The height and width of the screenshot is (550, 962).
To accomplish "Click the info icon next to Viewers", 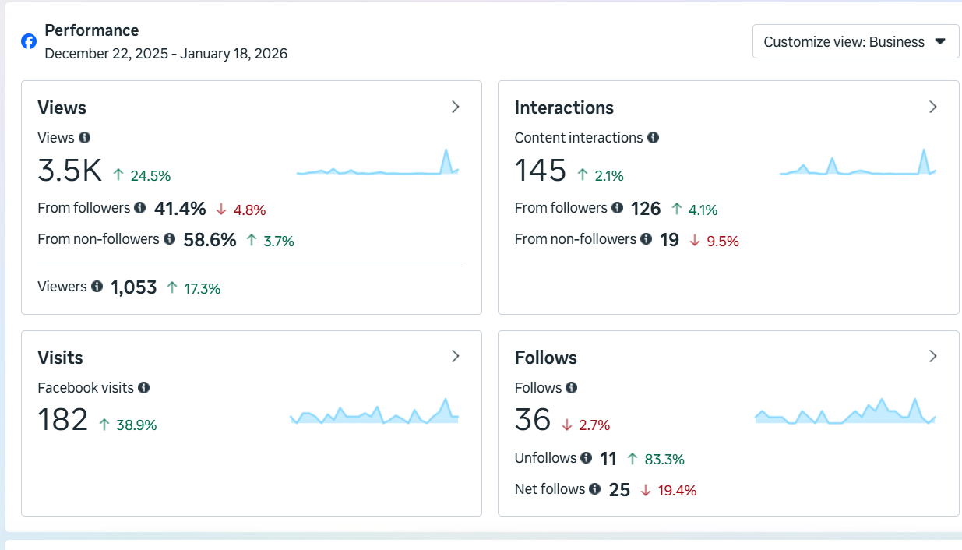I will pyautogui.click(x=97, y=287).
